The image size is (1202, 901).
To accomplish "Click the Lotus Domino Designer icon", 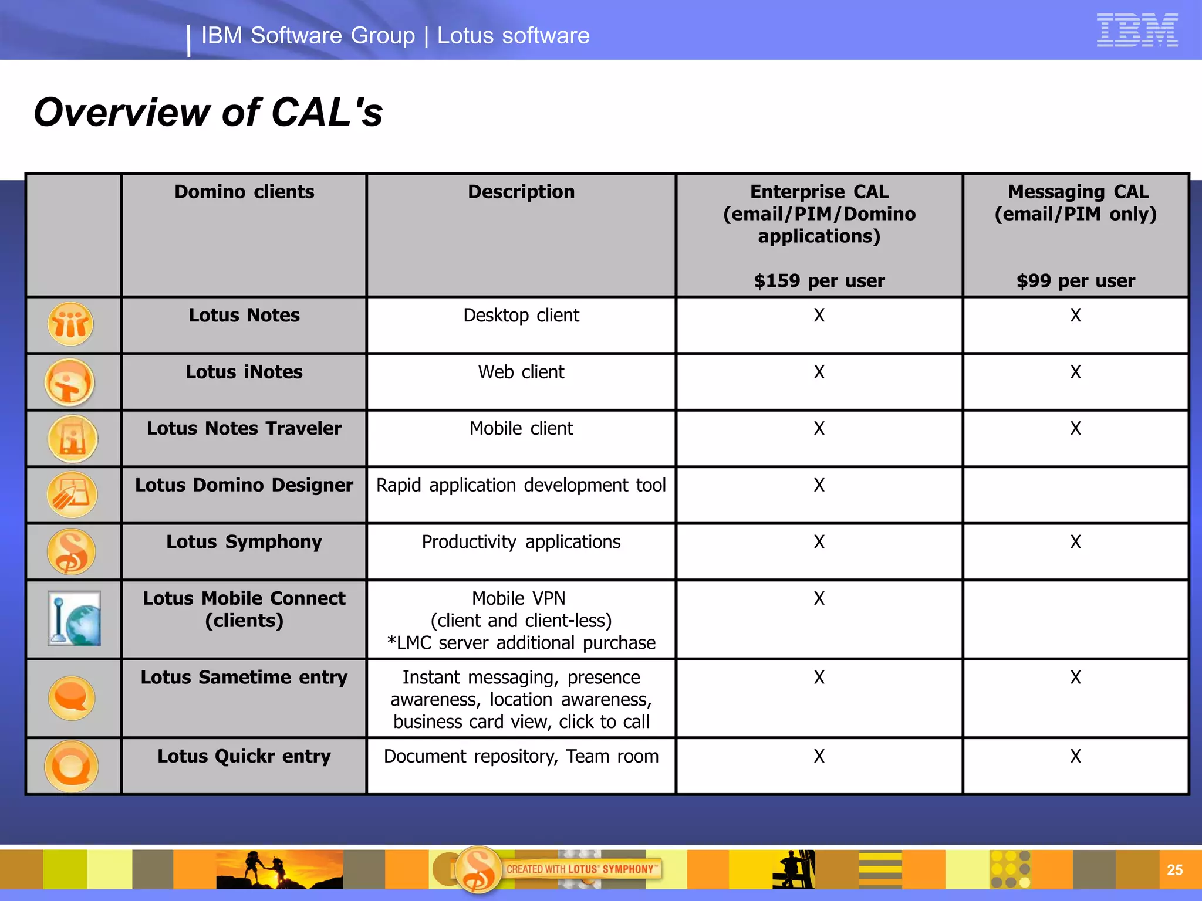I will click(x=72, y=494).
